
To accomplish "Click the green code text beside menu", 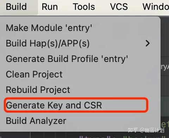I will [165, 124].
